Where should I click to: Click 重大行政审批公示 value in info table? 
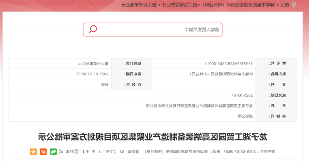click(x=93, y=63)
